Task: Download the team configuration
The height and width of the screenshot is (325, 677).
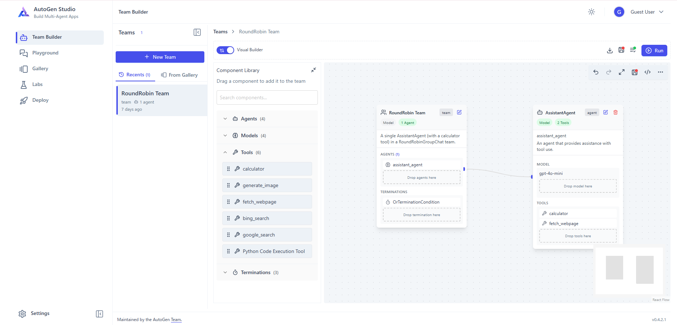Action: click(x=609, y=51)
